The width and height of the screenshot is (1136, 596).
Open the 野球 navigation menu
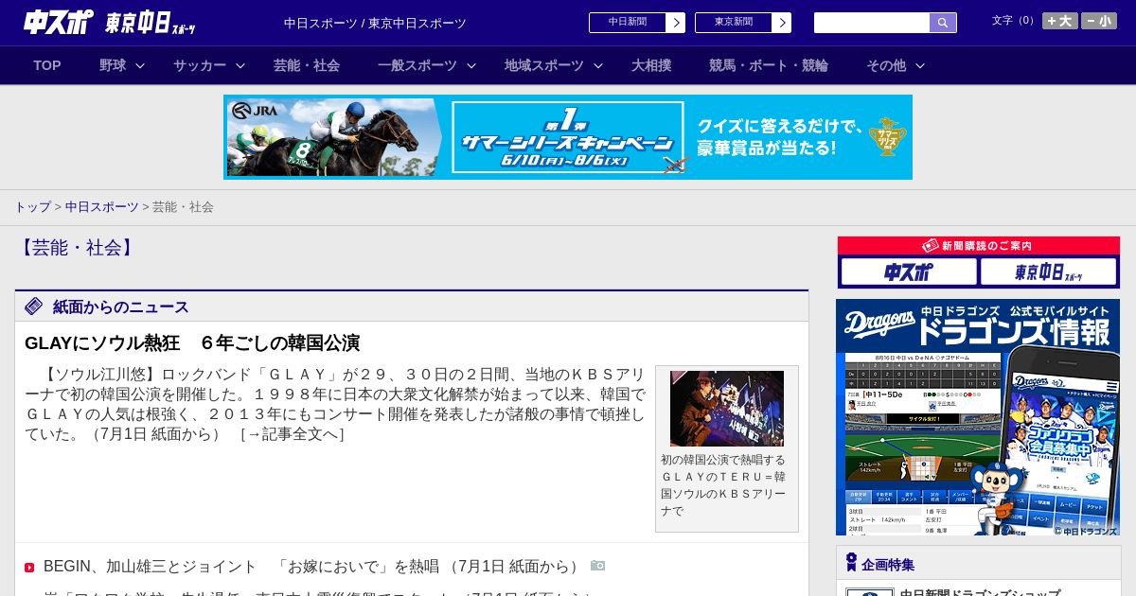113,65
